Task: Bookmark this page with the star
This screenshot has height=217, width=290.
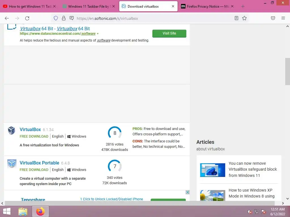Action: (x=244, y=18)
